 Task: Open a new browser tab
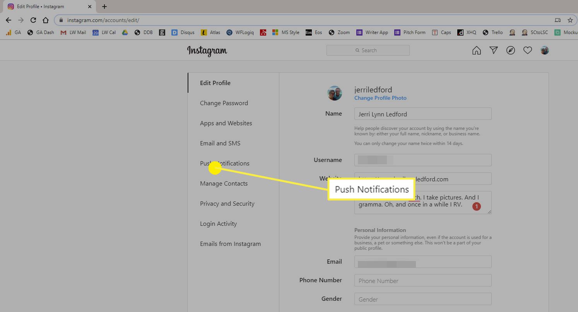[104, 7]
